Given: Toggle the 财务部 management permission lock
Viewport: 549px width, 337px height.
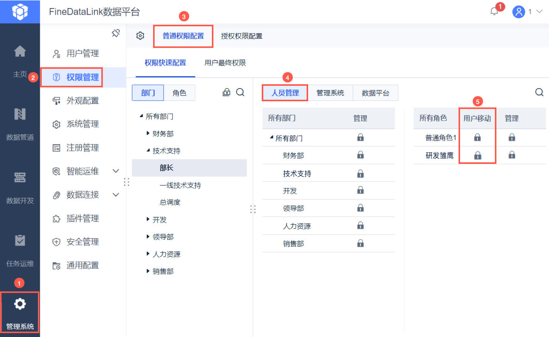Looking at the screenshot, I should pyautogui.click(x=360, y=155).
